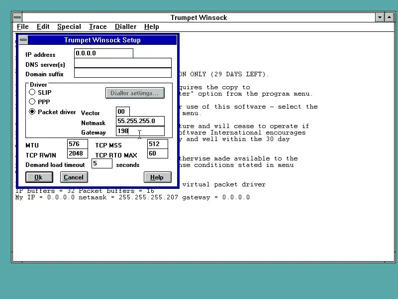Click the Ok button in Setup dialog

pyautogui.click(x=39, y=177)
